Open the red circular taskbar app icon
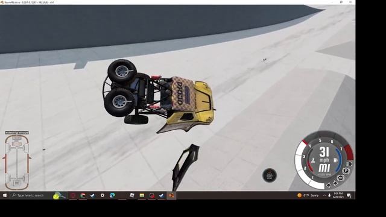The width and height of the screenshot is (386, 217). (x=152, y=195)
